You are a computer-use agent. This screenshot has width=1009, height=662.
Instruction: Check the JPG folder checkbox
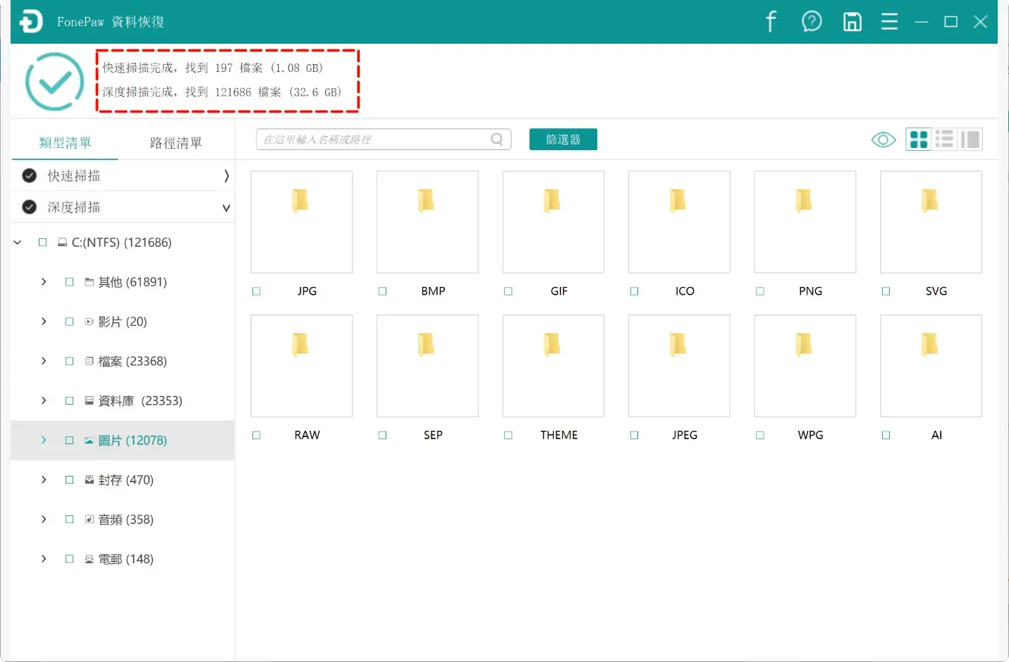tap(256, 290)
